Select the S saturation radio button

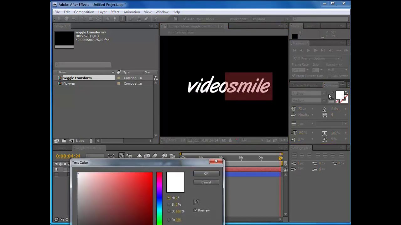pyautogui.click(x=169, y=205)
